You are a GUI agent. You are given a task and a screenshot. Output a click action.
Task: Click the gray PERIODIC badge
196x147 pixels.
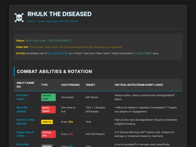pos(47,146)
